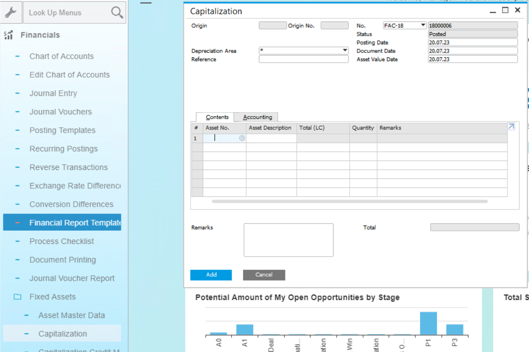Expand the table with the arrow icon
The height and width of the screenshot is (352, 529).
point(511,126)
